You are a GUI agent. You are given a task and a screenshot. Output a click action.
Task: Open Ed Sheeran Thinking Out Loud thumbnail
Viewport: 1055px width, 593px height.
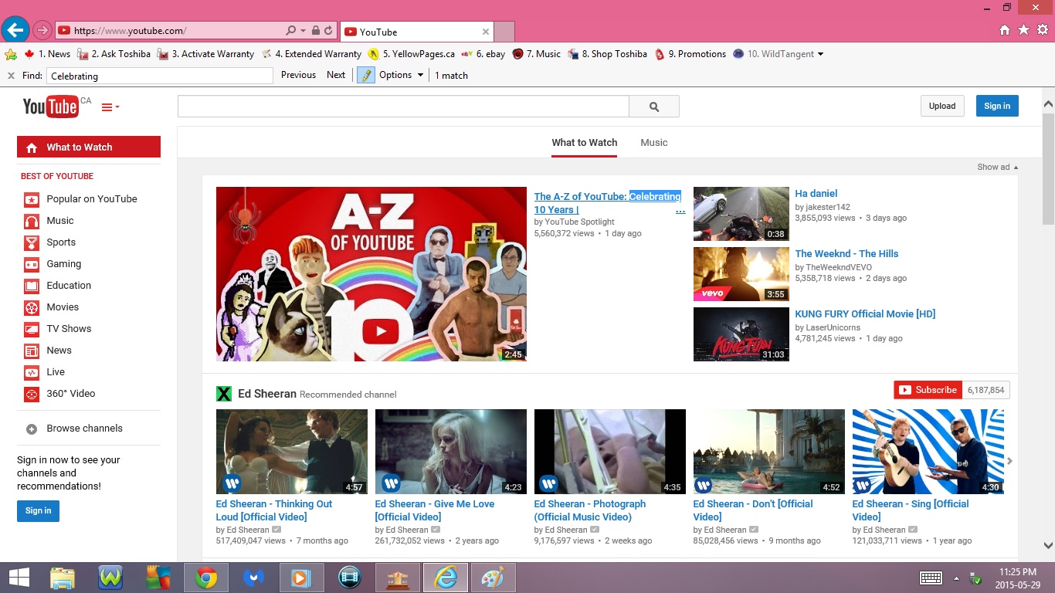click(292, 452)
